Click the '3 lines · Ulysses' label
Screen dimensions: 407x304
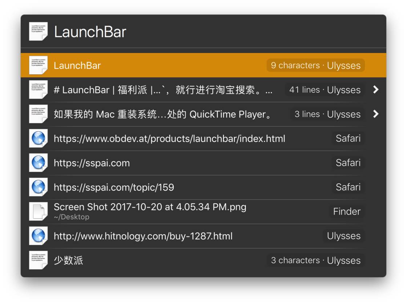[327, 114]
